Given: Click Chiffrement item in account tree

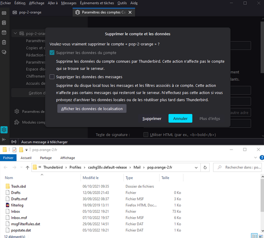Looking at the screenshot, I should (36, 76).
